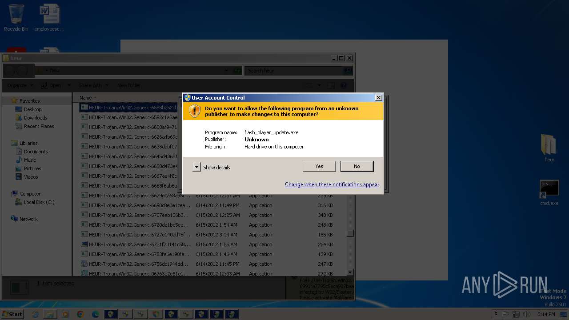Open Windows Explorer taskbar icon
569x320 pixels.
point(50,314)
